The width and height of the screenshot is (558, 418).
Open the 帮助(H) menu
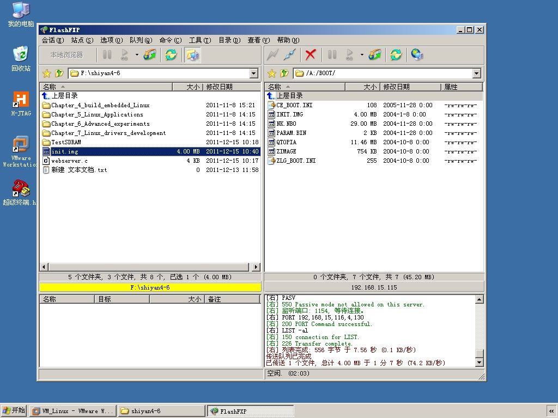pos(288,40)
